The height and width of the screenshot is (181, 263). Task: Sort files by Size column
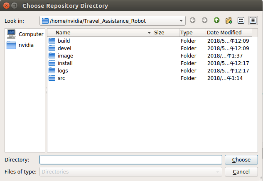pos(165,32)
